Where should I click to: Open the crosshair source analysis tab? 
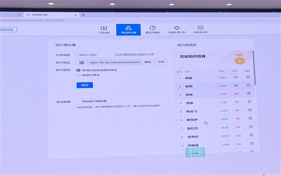point(177,30)
